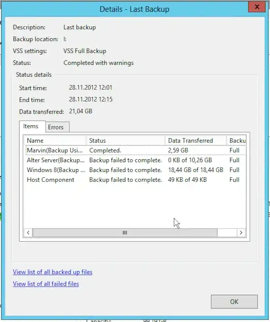
Task: Click the end time 28.11.2012 12:15
Action: click(x=91, y=99)
